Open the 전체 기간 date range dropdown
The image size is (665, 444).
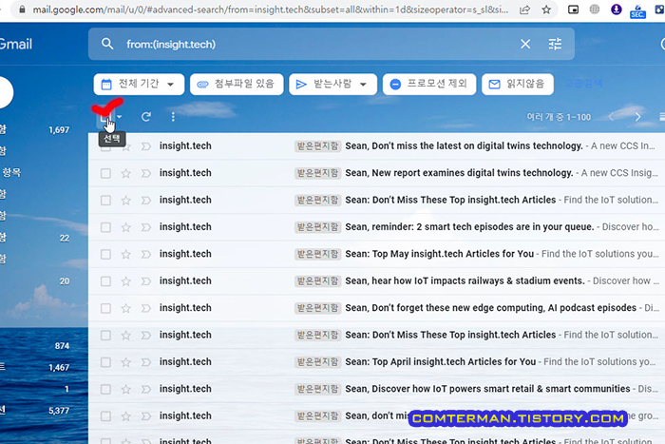[139, 84]
